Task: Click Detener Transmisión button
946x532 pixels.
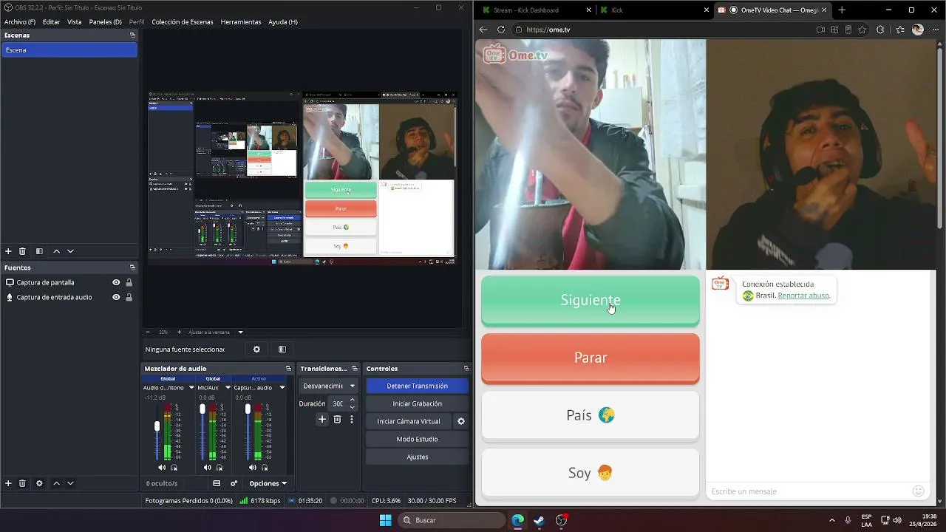Action: click(417, 386)
